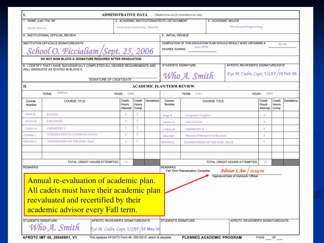Select the 'CHEMISTRY II' course title
Image resolution: width=324 pixels, height=243 pixels.
[194, 129]
